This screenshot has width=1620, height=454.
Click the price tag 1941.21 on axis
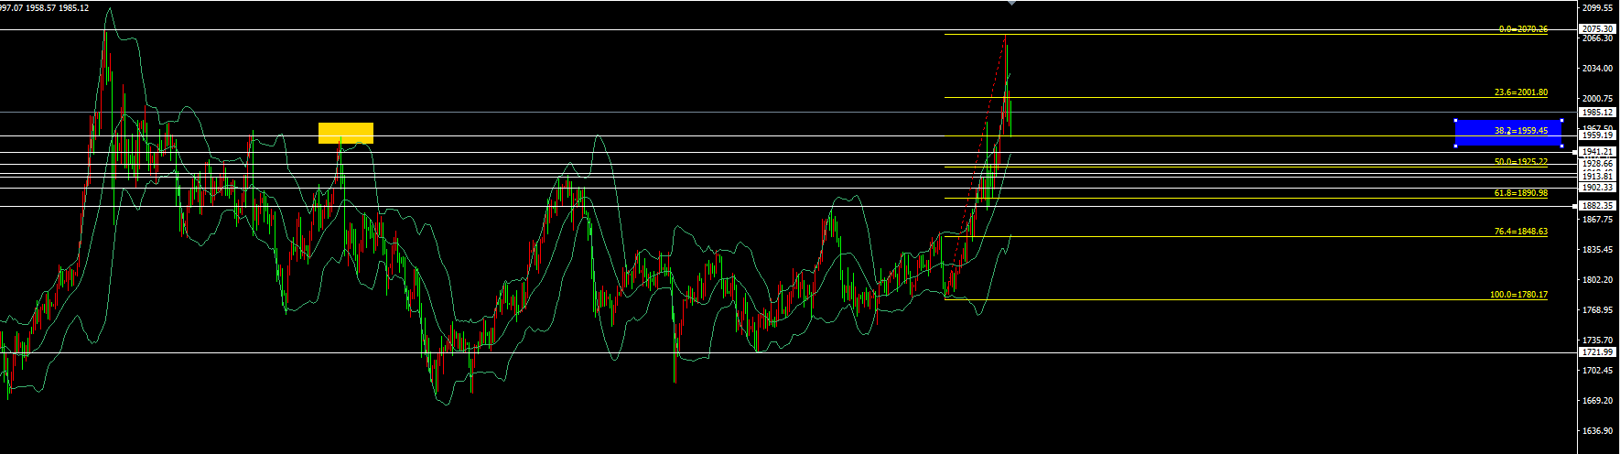tap(1597, 152)
